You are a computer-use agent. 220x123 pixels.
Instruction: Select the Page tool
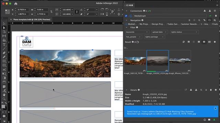(4, 32)
